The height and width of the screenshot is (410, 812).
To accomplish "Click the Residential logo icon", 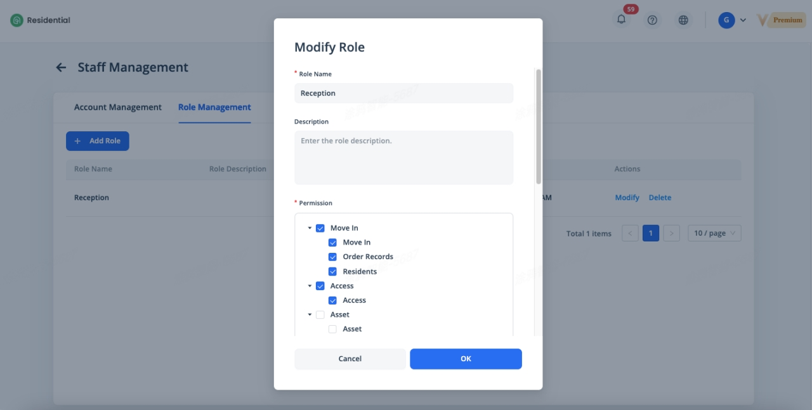I will pyautogui.click(x=16, y=20).
